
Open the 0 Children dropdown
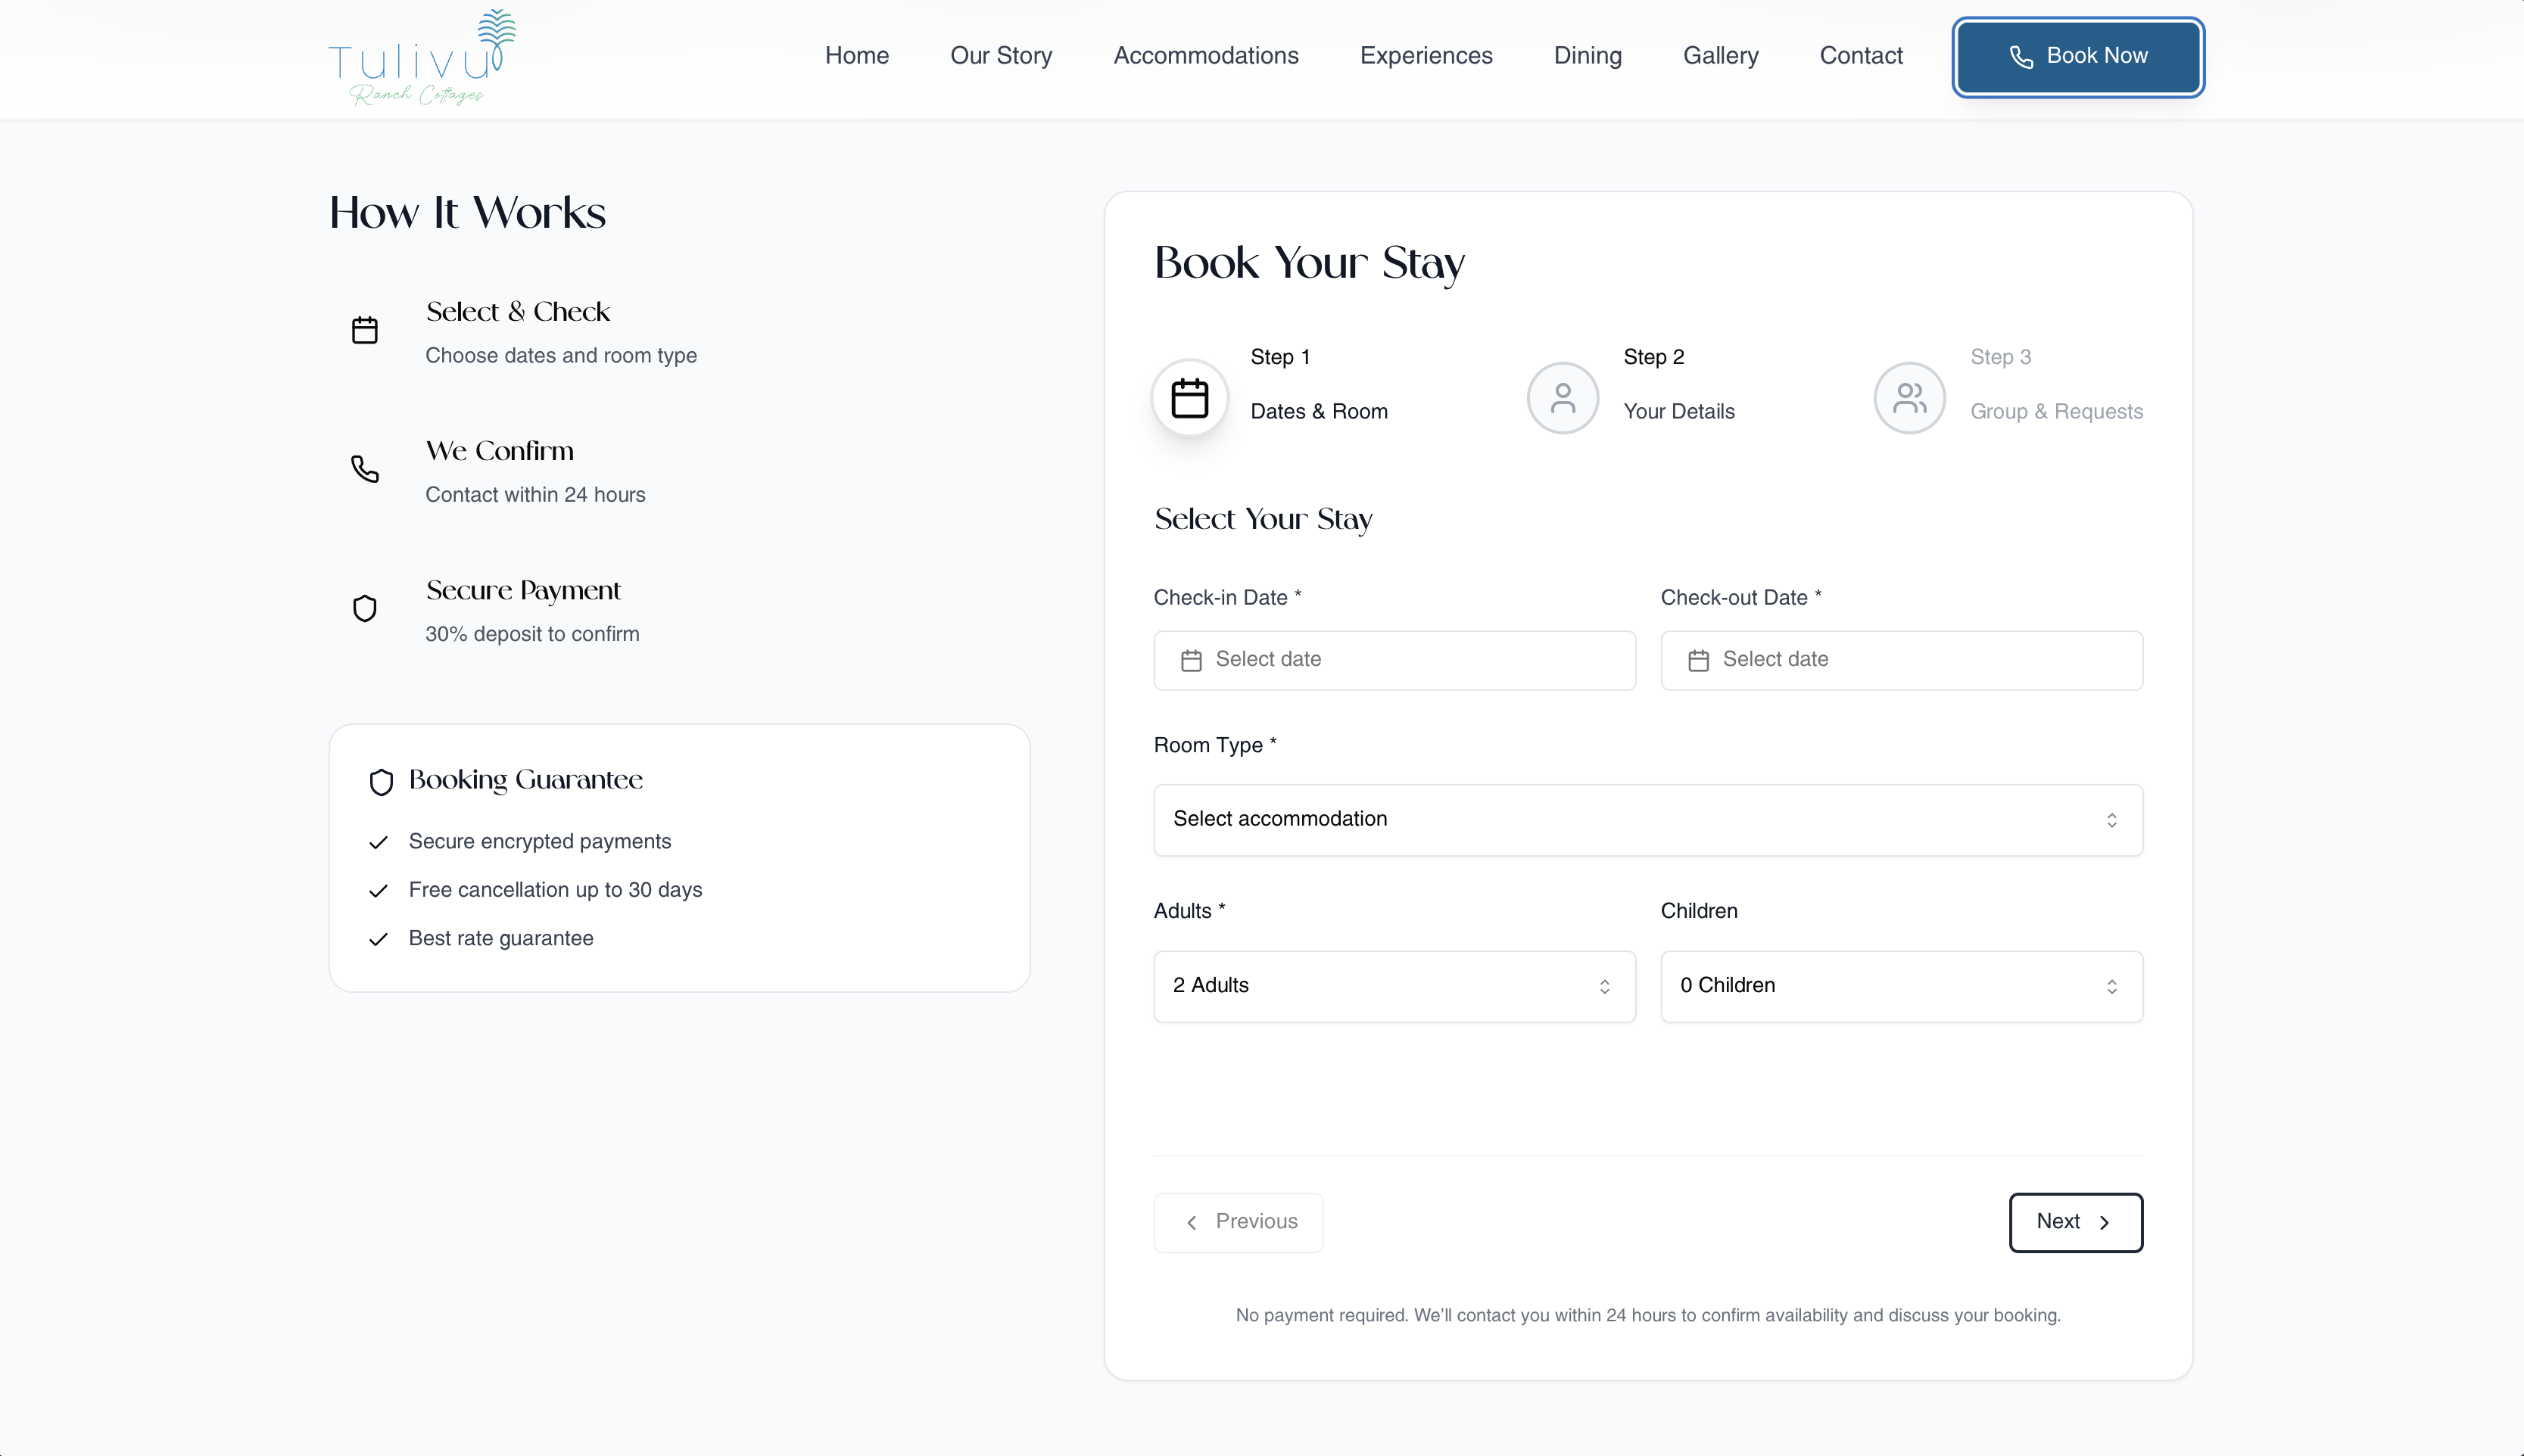pos(1901,986)
